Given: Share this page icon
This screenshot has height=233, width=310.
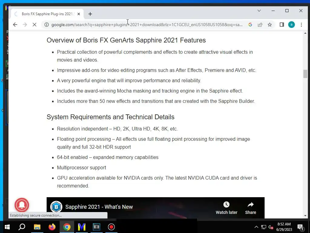Looking at the screenshot, I should (x=260, y=25).
